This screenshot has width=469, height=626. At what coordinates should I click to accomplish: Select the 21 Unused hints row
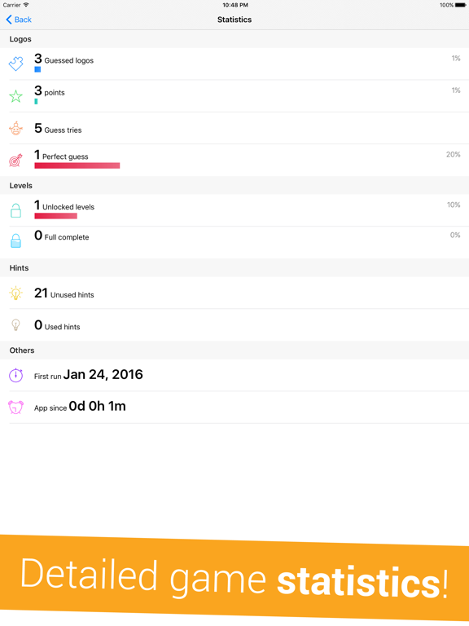234,293
